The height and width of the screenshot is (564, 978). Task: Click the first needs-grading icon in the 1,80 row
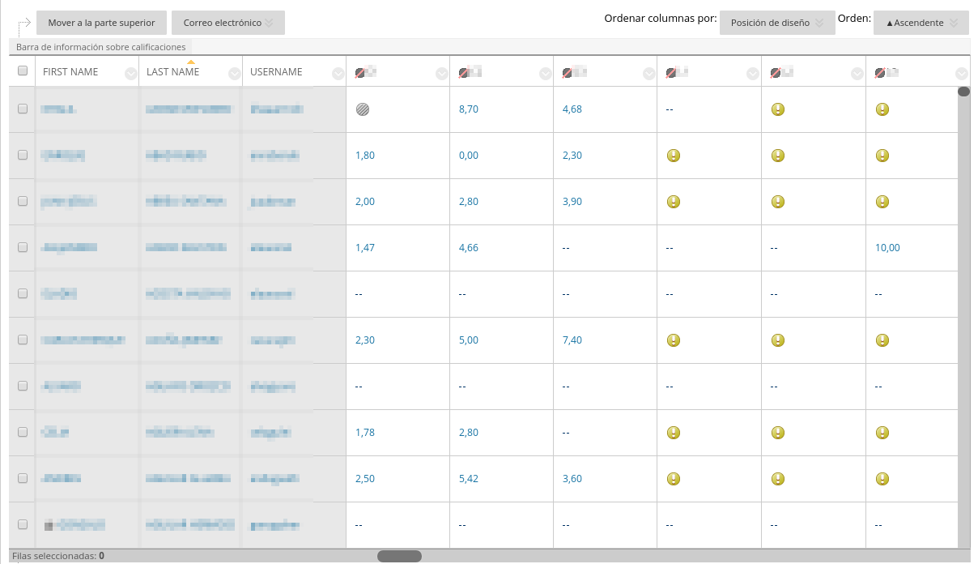coord(673,156)
